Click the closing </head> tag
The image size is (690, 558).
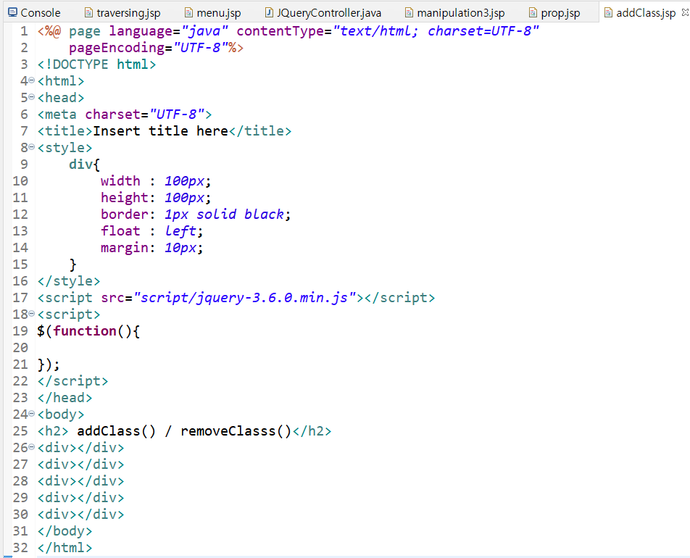[65, 397]
